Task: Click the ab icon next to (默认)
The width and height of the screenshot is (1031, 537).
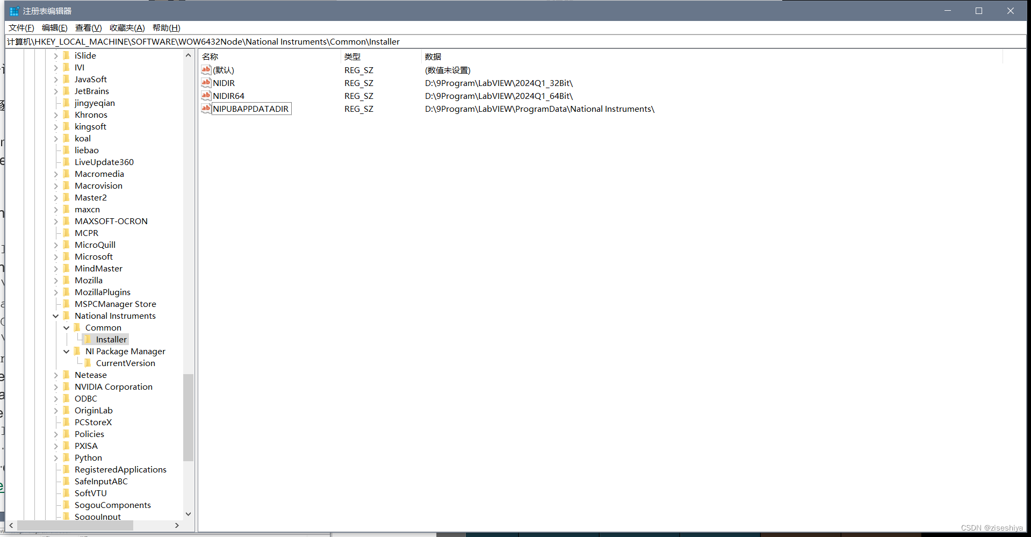Action: [x=206, y=69]
